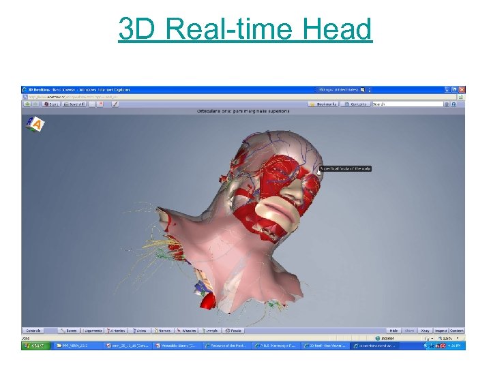This screenshot has width=491, height=368.
Task: Select the Context mode button
Action: 456,331
